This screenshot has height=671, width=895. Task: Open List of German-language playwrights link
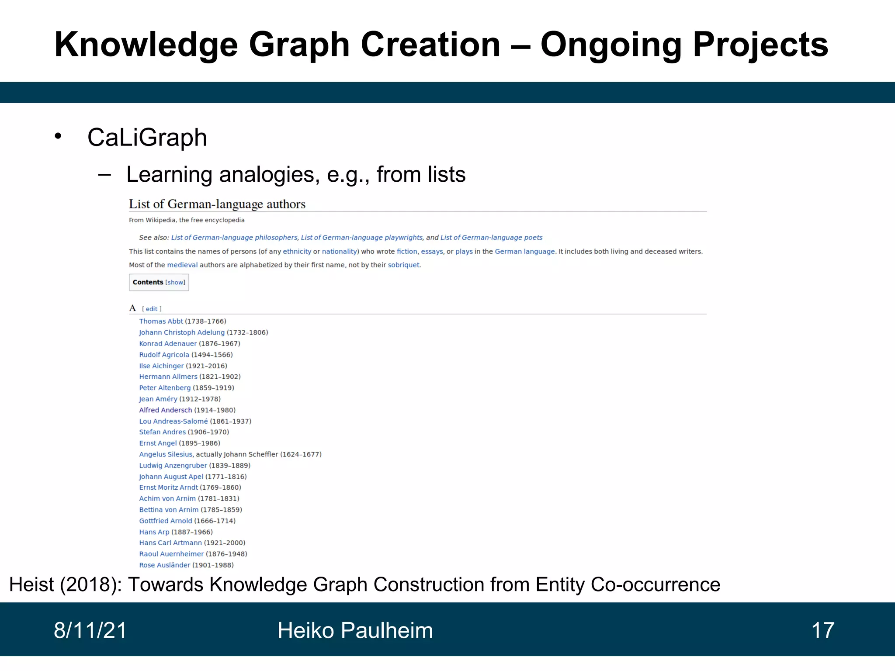pos(362,238)
